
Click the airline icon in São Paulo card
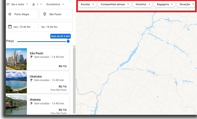(x=31, y=57)
